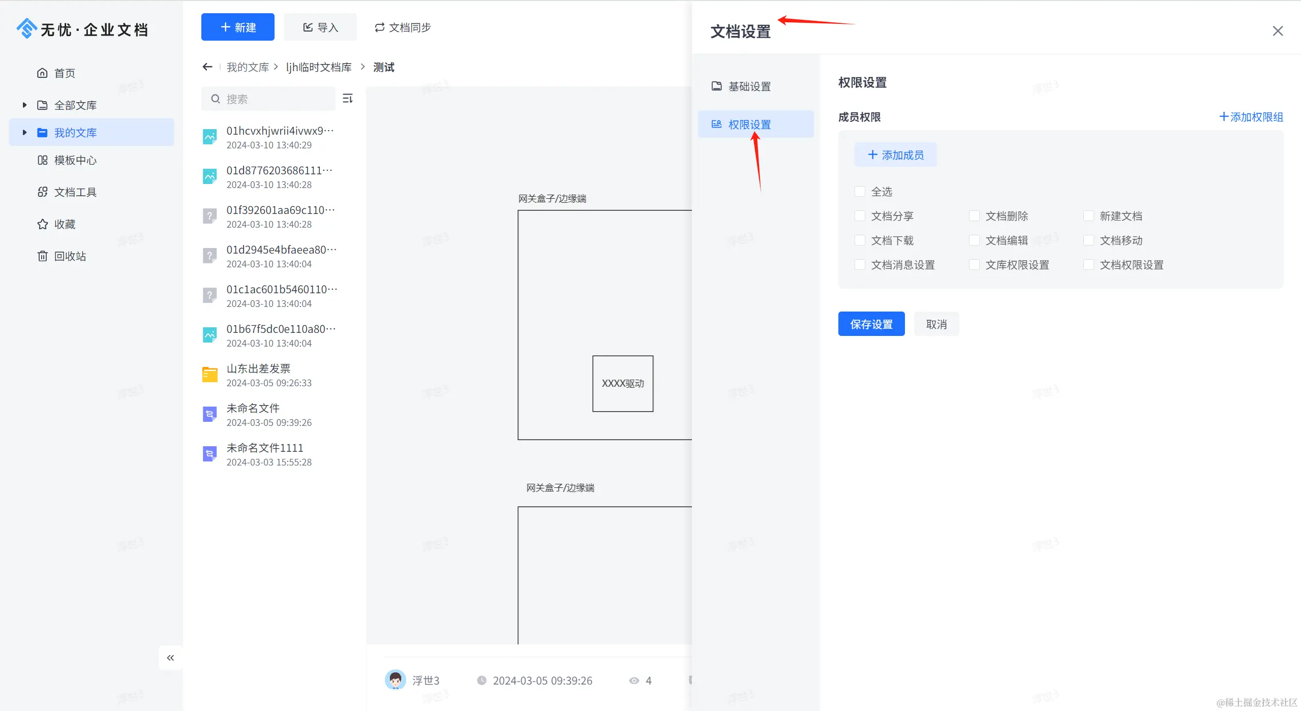The image size is (1301, 711).
Task: Click the home icon beside 首页
Action: (x=42, y=73)
